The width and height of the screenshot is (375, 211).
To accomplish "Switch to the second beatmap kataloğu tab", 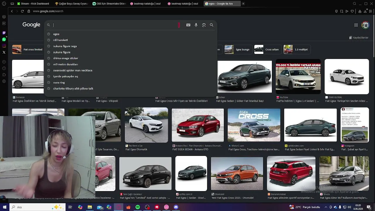I will (184, 4).
